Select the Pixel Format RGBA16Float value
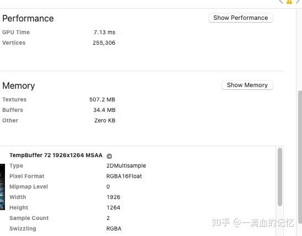 pyautogui.click(x=124, y=176)
